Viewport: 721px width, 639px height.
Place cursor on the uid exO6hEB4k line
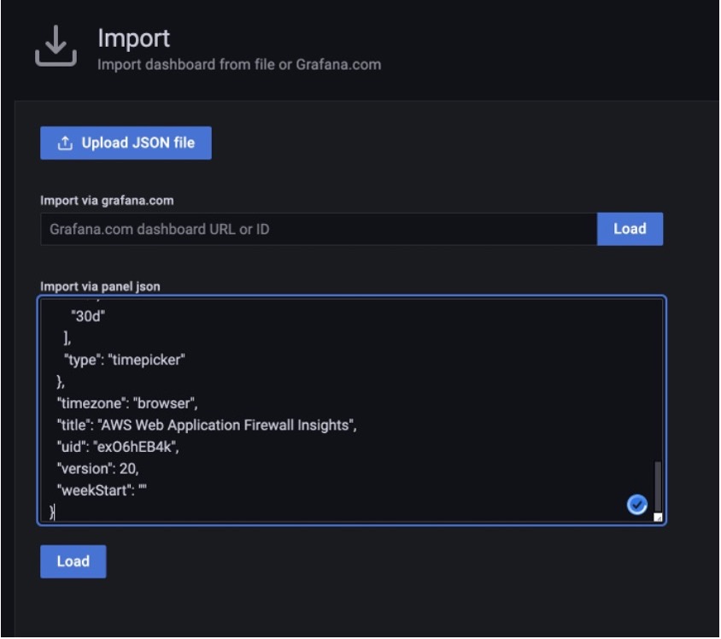click(x=118, y=447)
